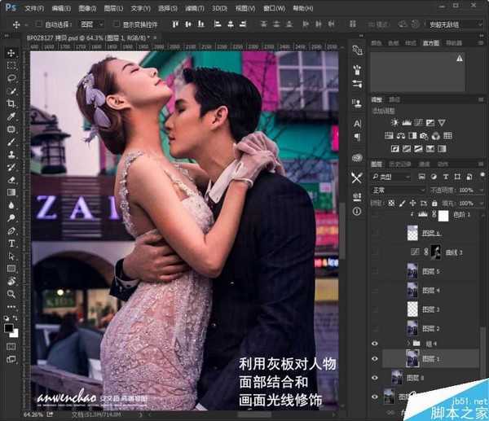Select the Move tool in the toolbox
The width and height of the screenshot is (489, 421).
point(11,53)
